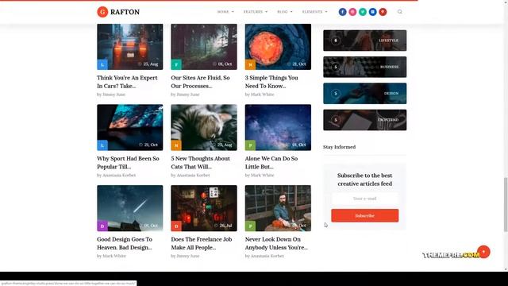Click the count circle on Design card
Viewport: 508px width, 286px height.
[x=336, y=94]
